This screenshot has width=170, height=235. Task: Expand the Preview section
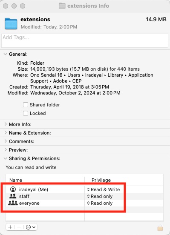[x=6, y=150]
